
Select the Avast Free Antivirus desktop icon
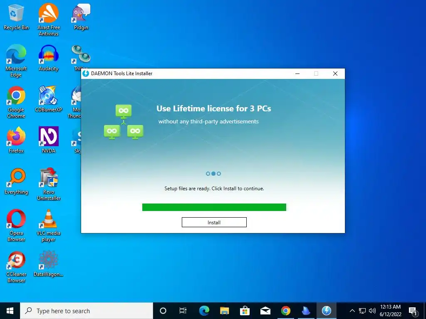coord(49,20)
